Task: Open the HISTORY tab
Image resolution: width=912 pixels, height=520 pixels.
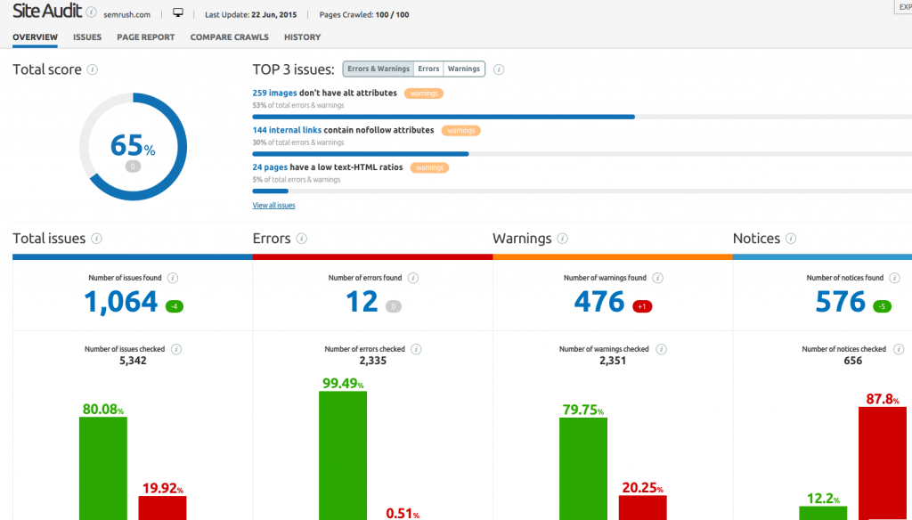Action: click(302, 37)
